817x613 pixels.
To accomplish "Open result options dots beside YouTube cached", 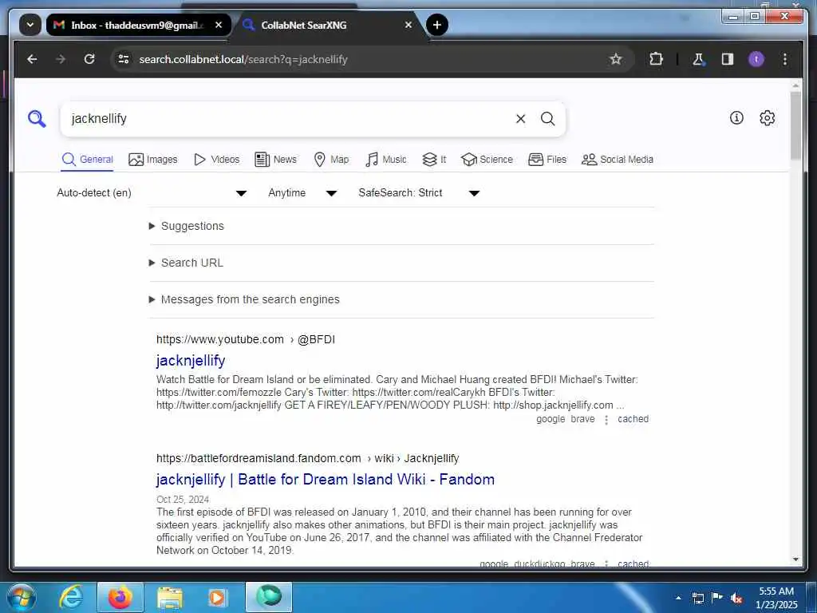I will pos(606,420).
